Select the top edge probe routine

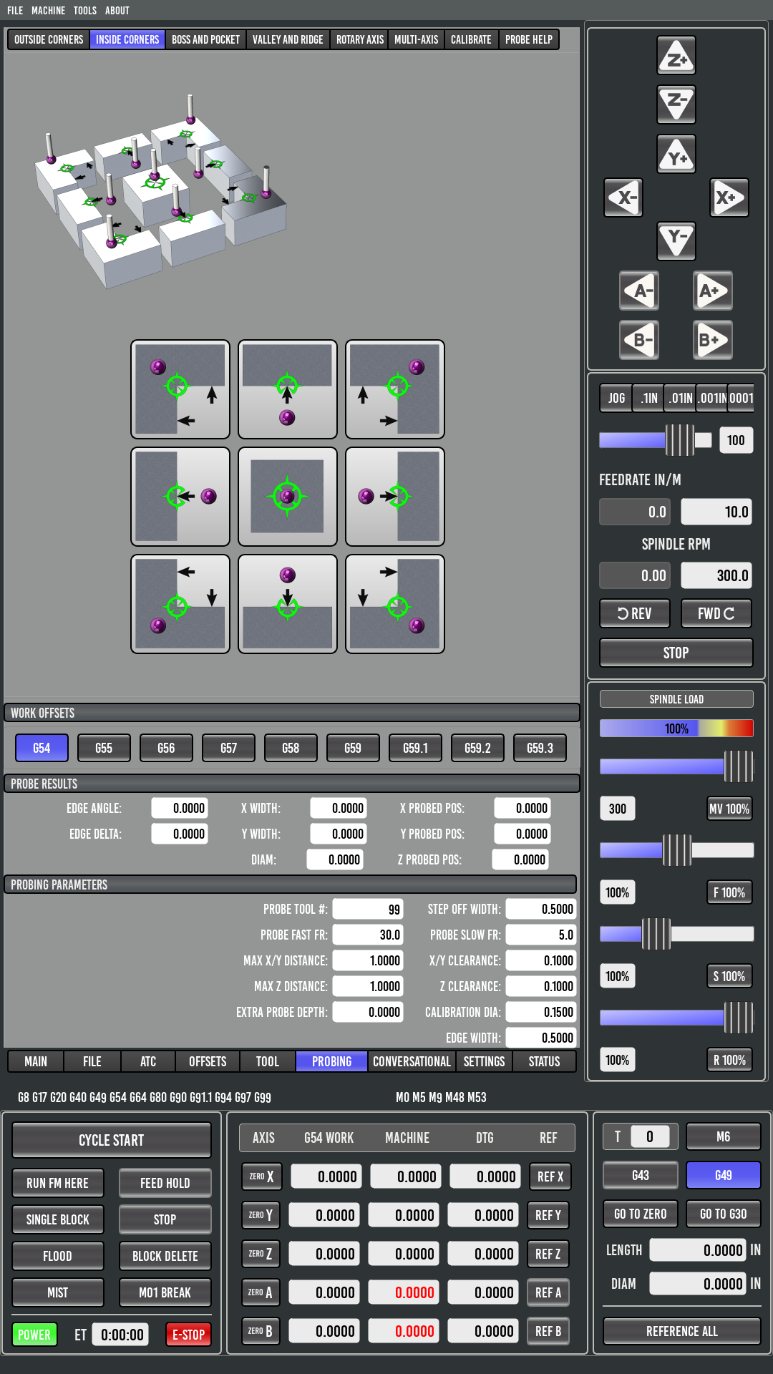(x=288, y=389)
